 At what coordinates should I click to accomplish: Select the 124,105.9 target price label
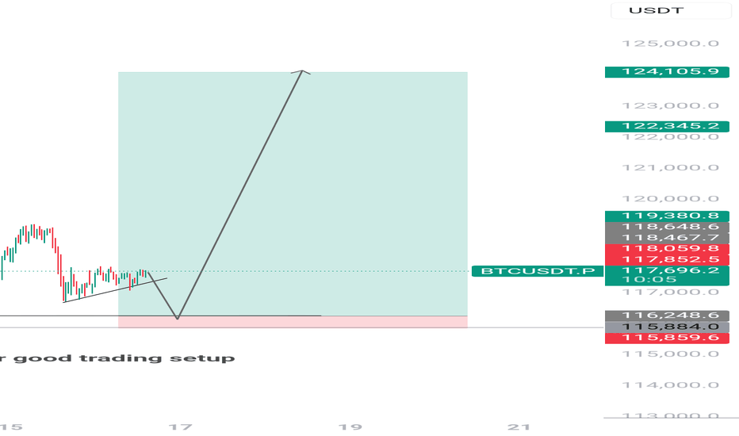pyautogui.click(x=667, y=71)
